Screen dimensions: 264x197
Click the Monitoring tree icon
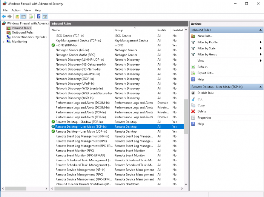point(9,41)
